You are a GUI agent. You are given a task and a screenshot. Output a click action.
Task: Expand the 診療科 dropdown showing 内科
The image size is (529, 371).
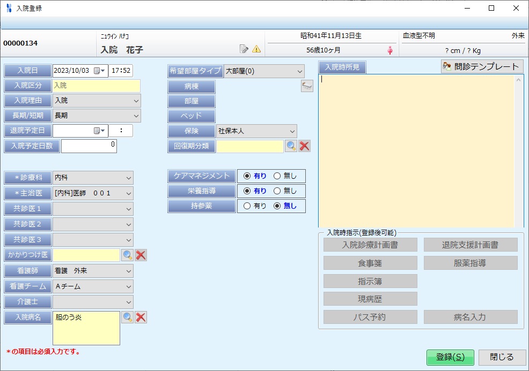coord(129,178)
